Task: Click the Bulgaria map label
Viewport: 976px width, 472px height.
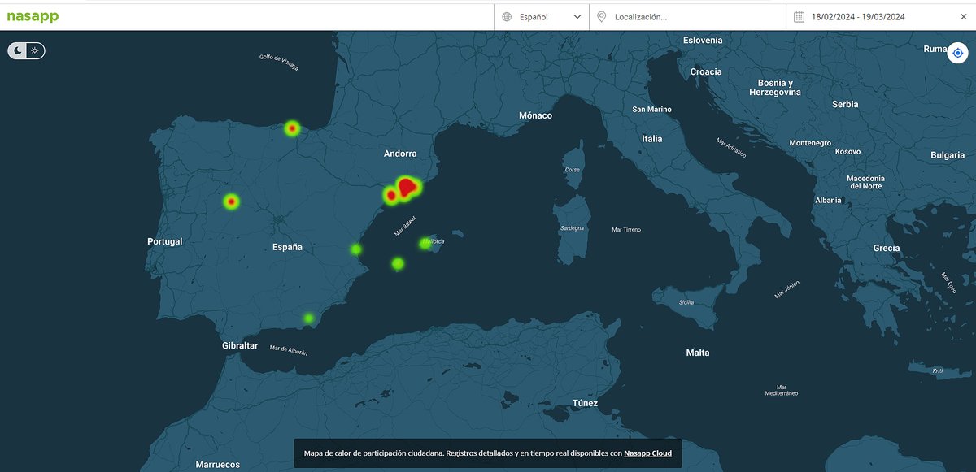Action: click(x=948, y=154)
